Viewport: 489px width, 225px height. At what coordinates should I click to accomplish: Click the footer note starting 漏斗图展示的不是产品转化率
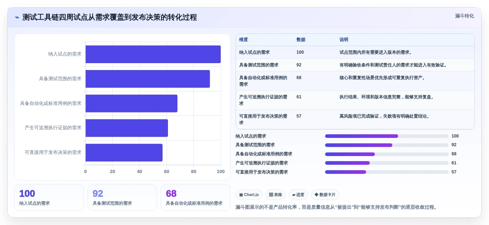pyautogui.click(x=337, y=207)
